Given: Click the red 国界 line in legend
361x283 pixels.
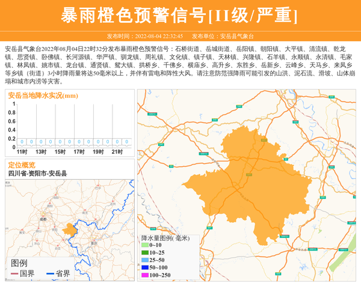Looking at the screenshot, I should point(14,274).
